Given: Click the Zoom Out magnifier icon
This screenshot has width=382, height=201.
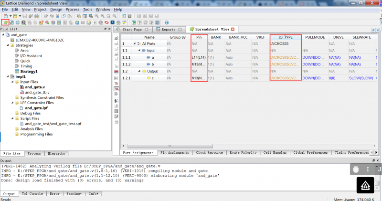Looking at the screenshot, I should pyautogui.click(x=103, y=16).
